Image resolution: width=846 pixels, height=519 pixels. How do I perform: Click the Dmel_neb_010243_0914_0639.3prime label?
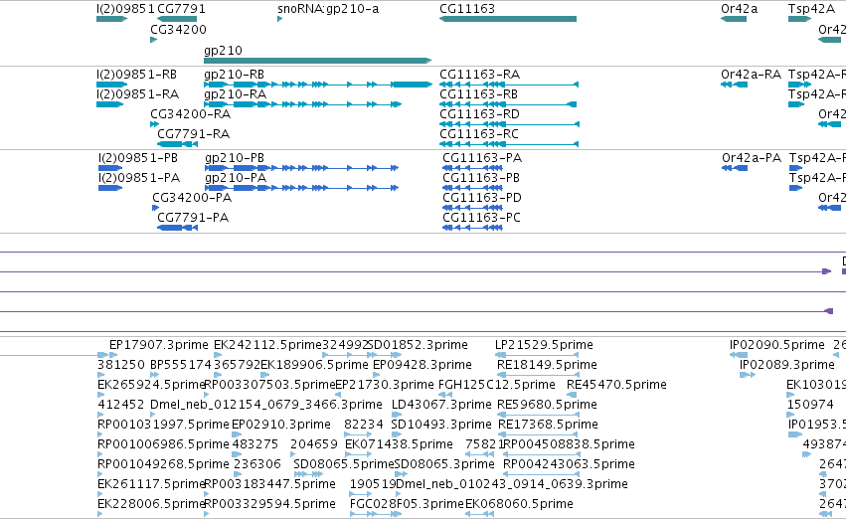click(512, 484)
